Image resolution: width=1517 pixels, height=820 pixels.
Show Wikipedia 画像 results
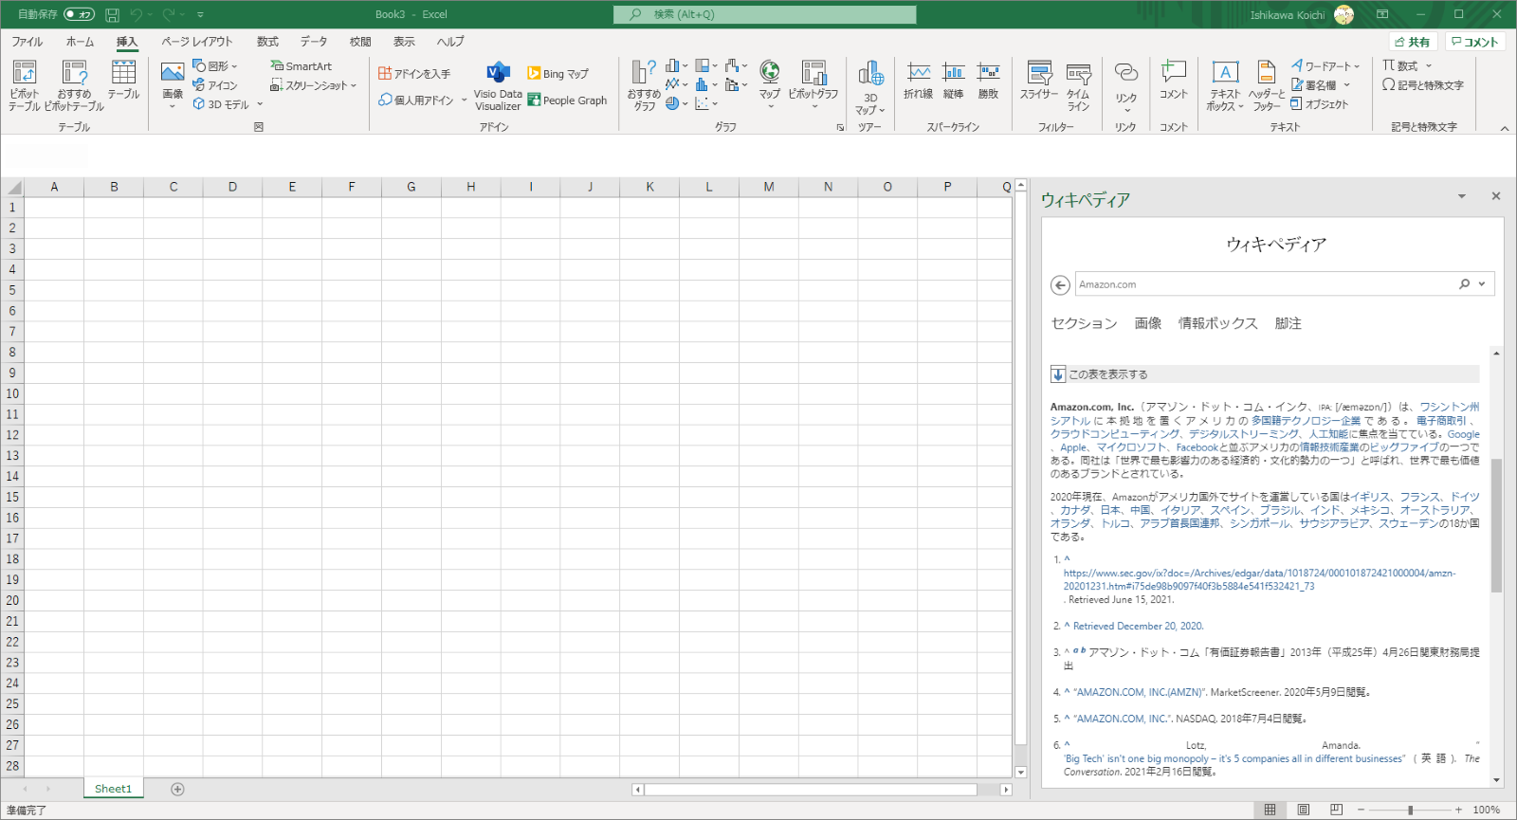tap(1147, 323)
